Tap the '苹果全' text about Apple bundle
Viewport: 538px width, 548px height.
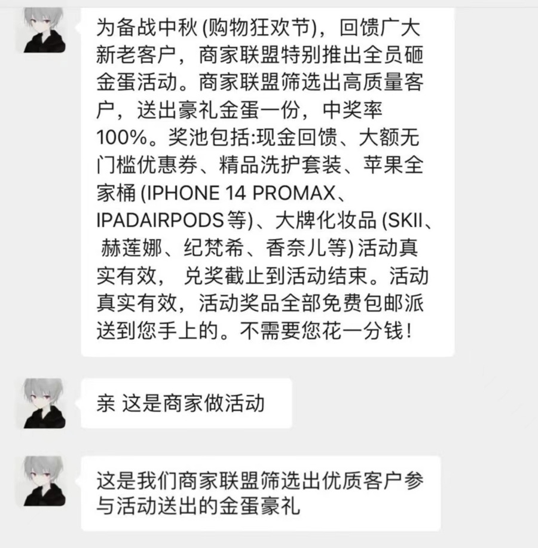point(393,165)
